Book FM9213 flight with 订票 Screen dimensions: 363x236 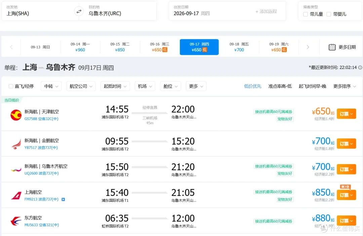346,195
